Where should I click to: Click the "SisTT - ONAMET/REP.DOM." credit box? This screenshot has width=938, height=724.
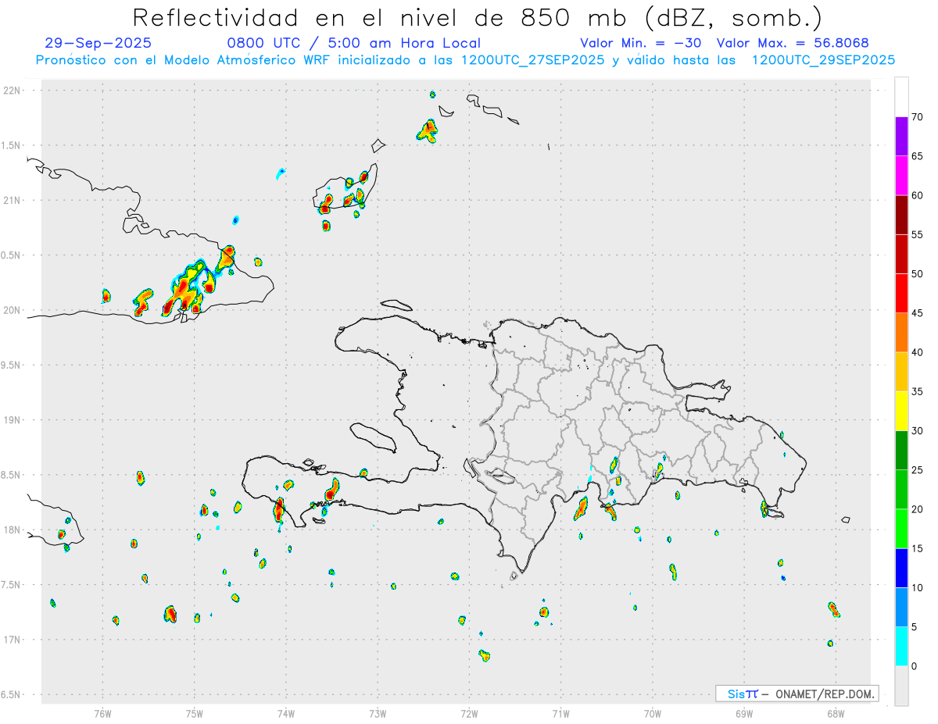click(797, 694)
